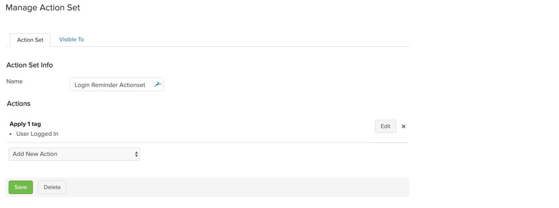Select the Apply 1 tag action title
The image size is (559, 208).
coord(25,124)
